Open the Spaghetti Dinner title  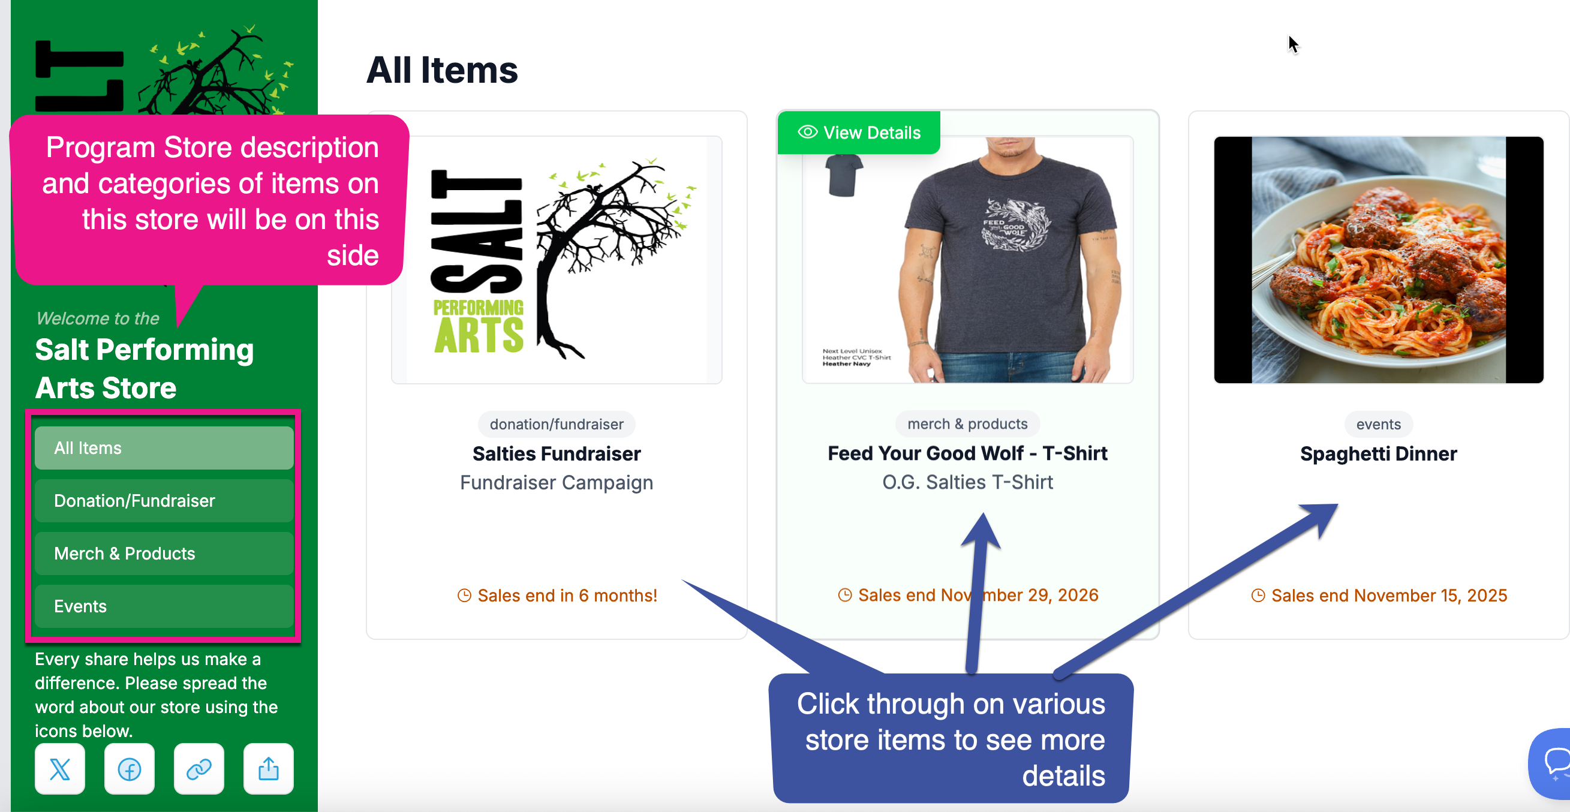tap(1378, 453)
